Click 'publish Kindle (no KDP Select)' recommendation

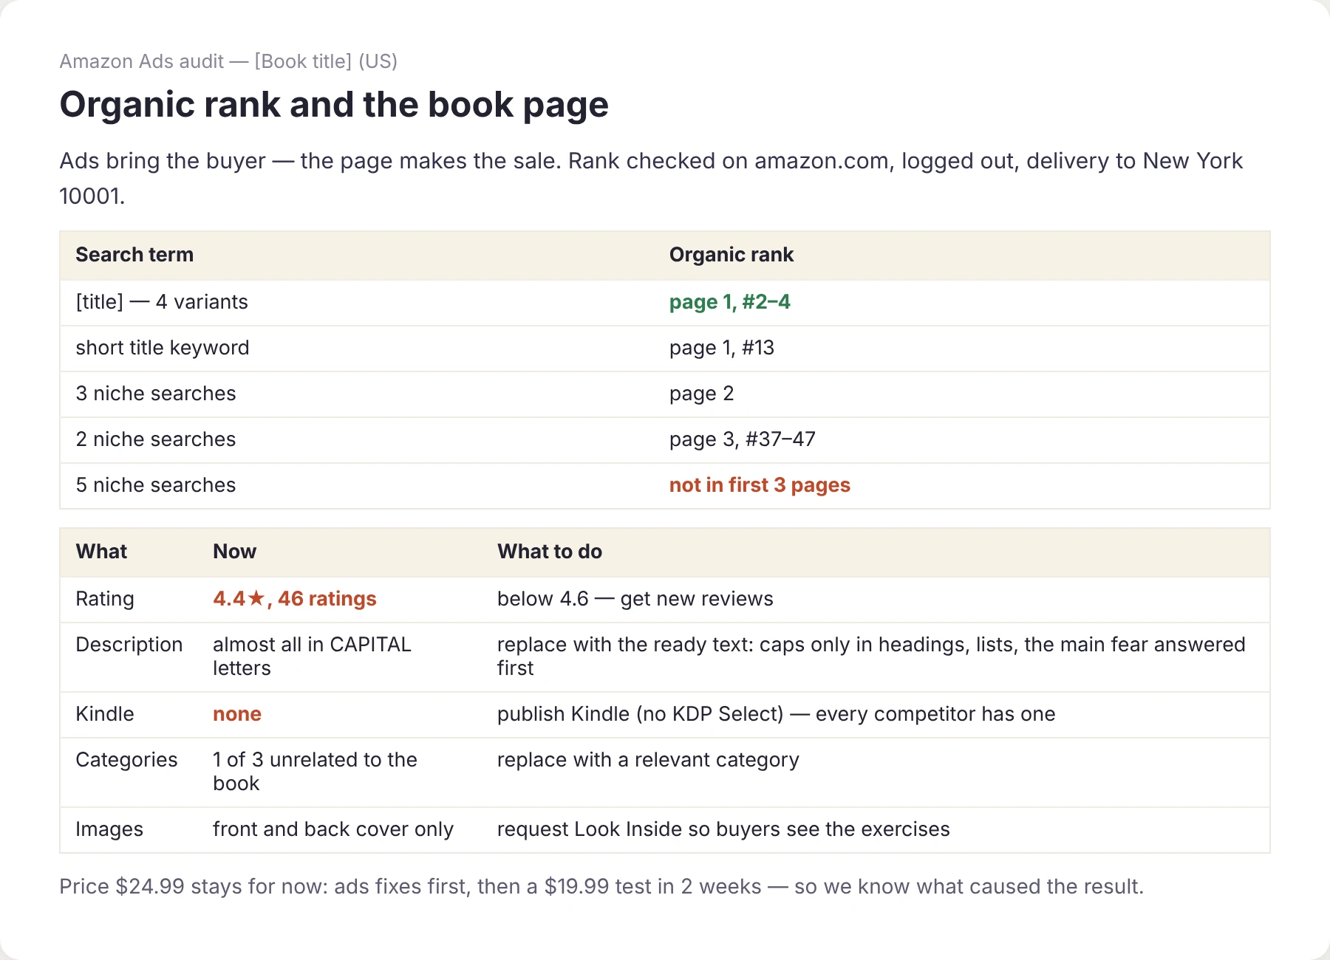776,714
